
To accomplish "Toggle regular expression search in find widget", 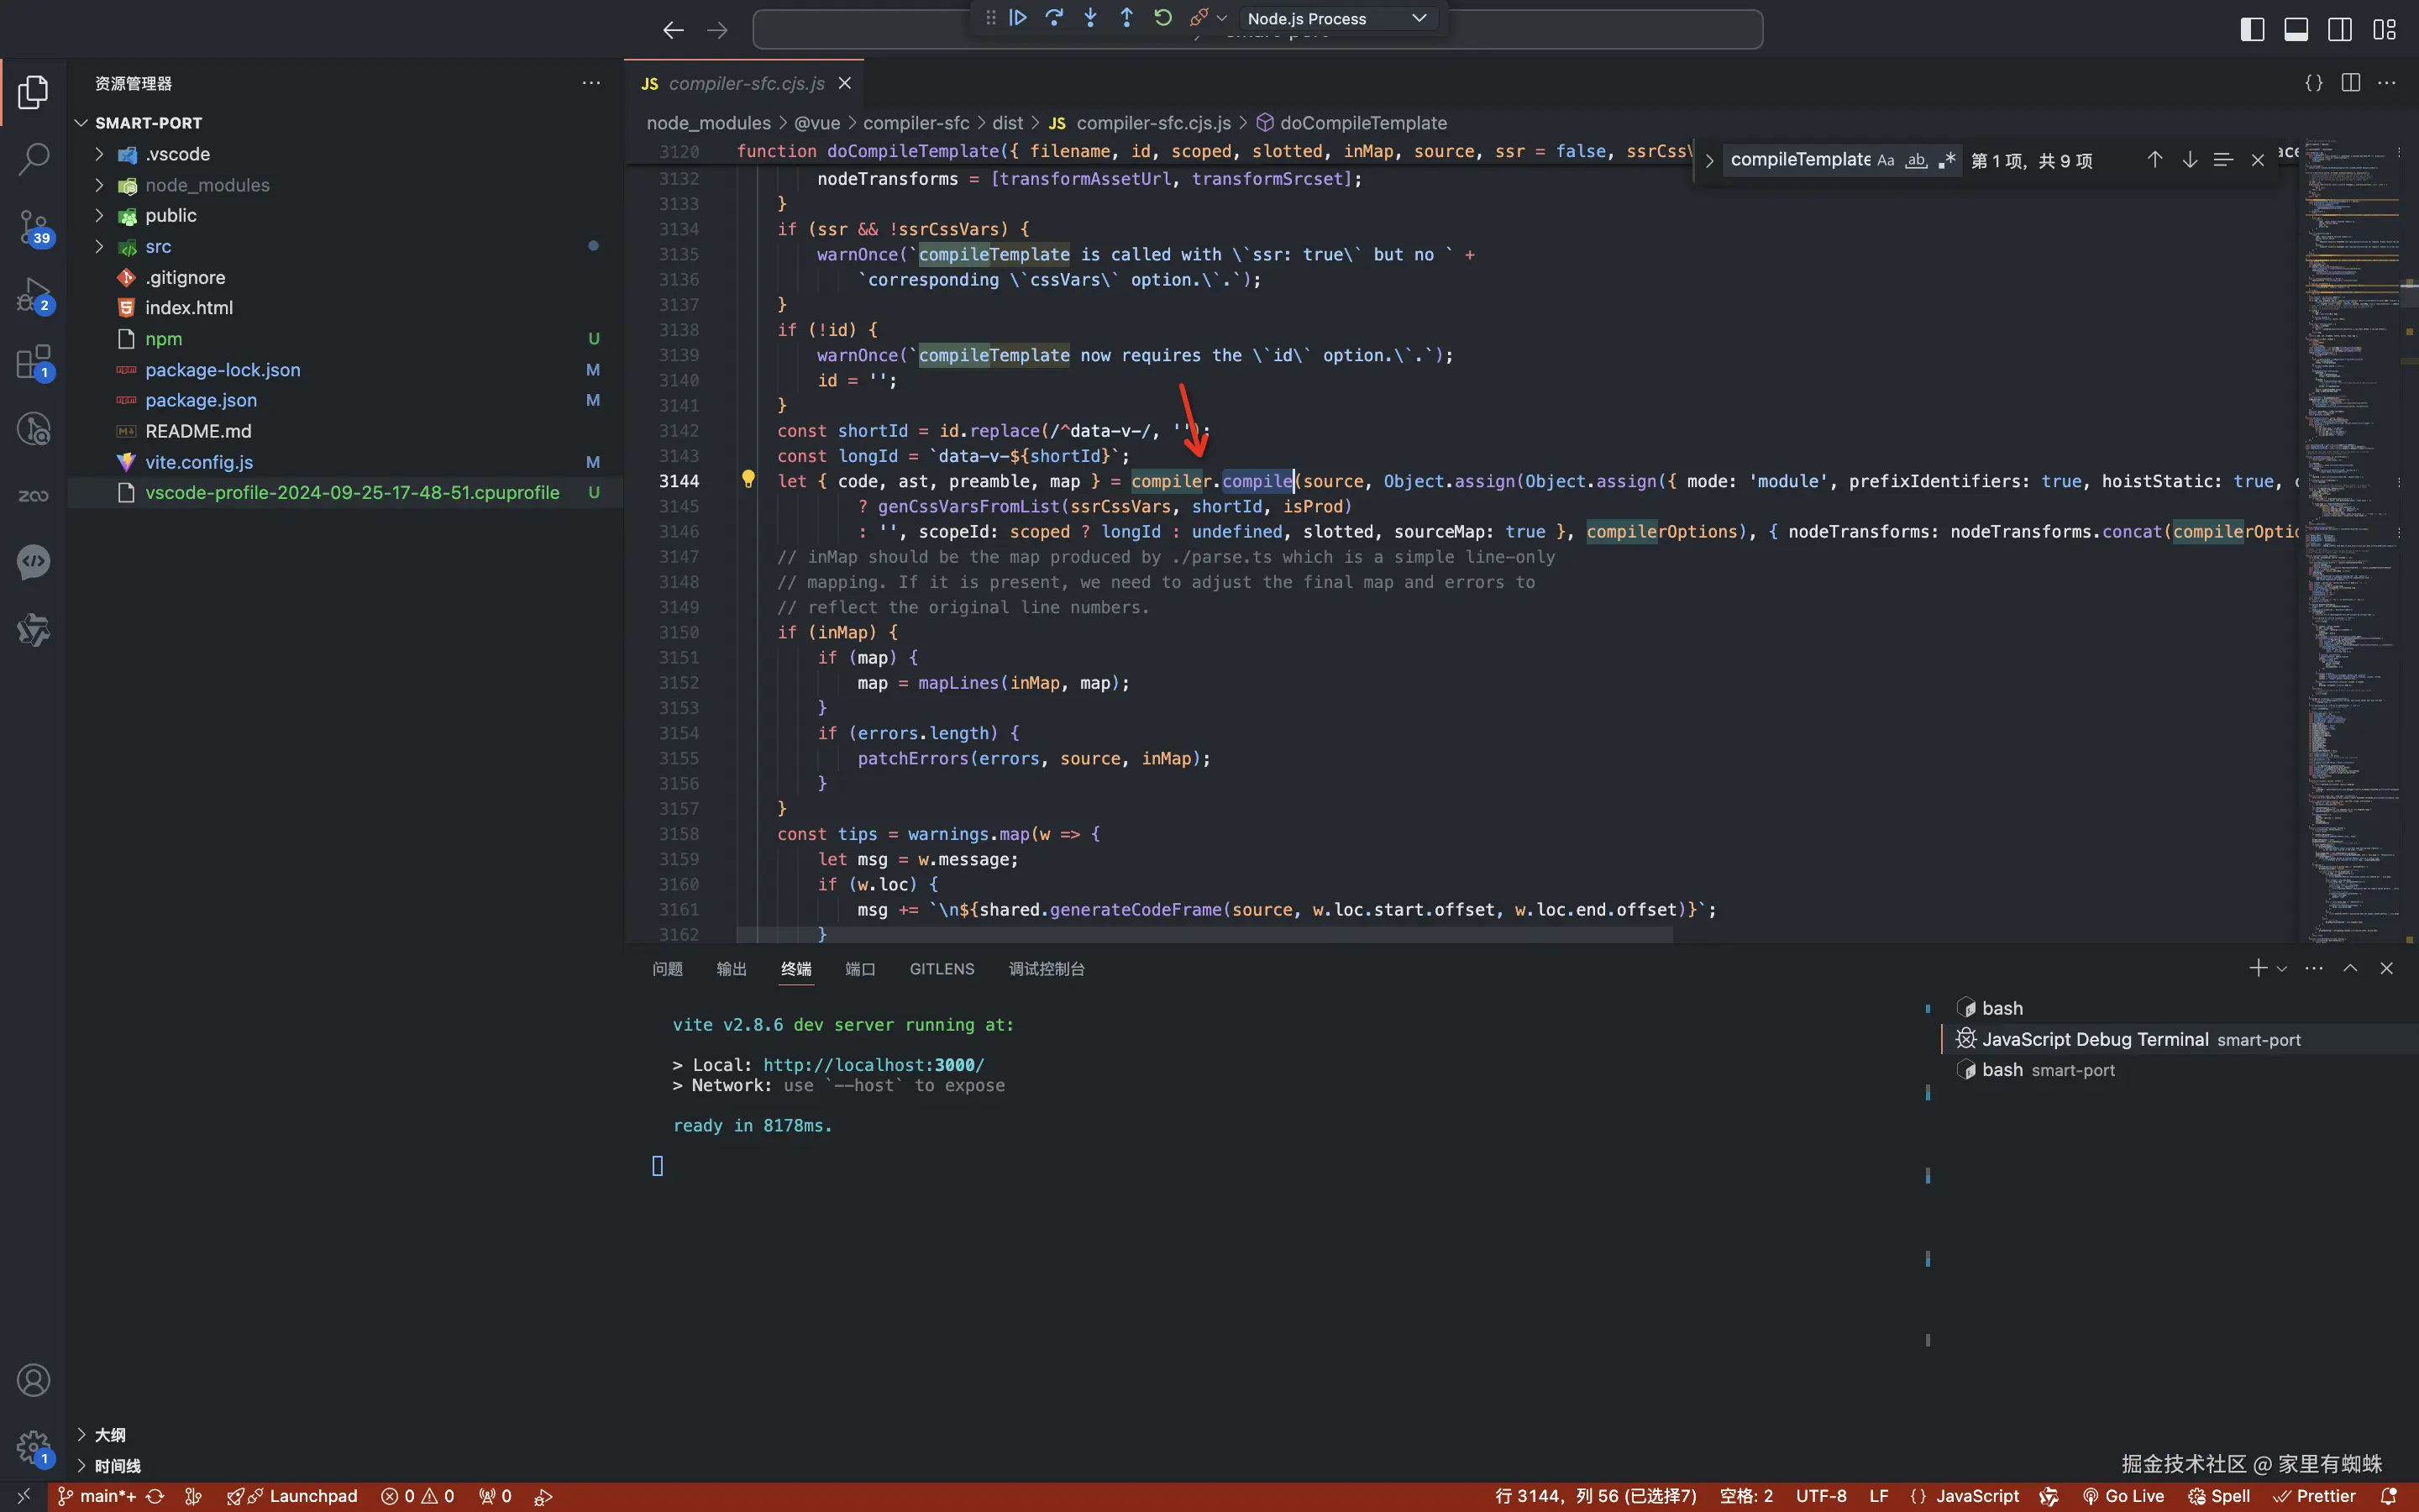I will pyautogui.click(x=1946, y=160).
